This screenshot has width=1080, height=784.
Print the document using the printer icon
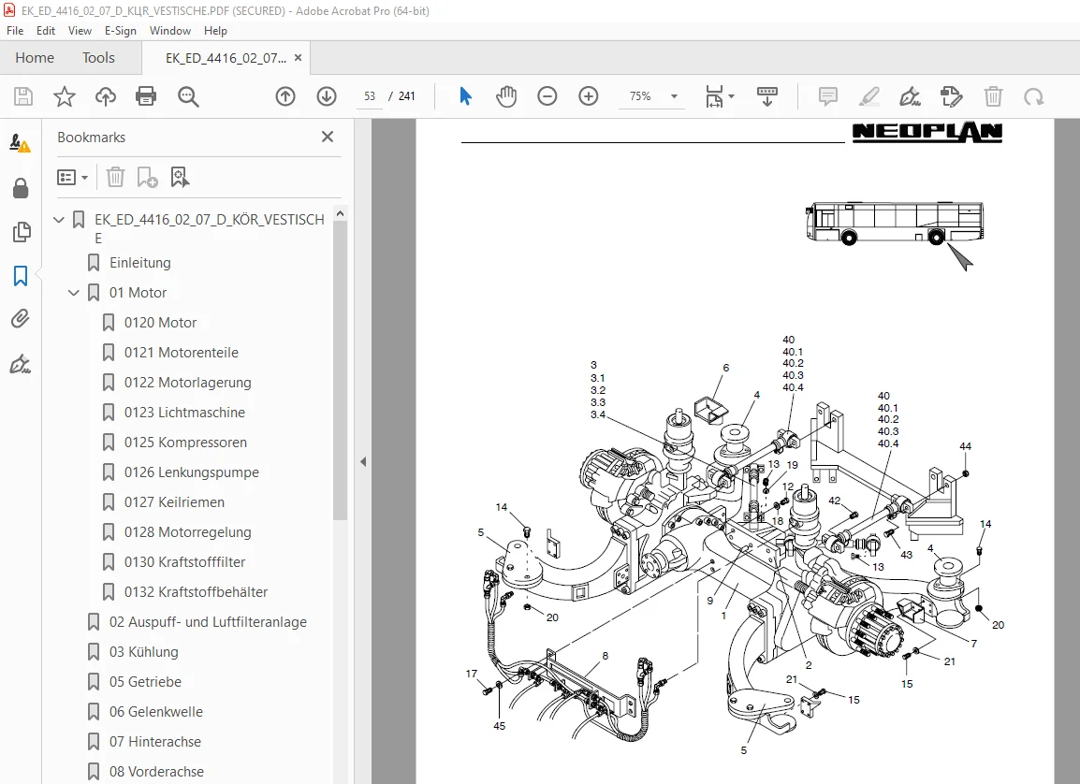click(x=146, y=96)
